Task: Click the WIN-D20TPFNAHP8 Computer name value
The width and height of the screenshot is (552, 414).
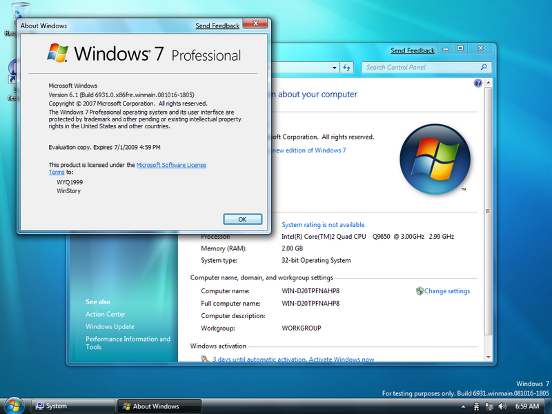Action: [310, 291]
